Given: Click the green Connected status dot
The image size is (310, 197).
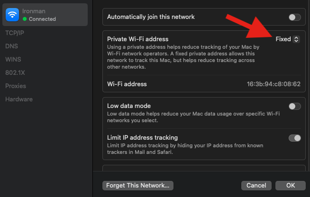Looking at the screenshot, I should click(x=25, y=19).
